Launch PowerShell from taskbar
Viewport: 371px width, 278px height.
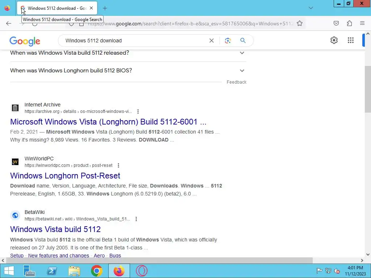pos(51,271)
